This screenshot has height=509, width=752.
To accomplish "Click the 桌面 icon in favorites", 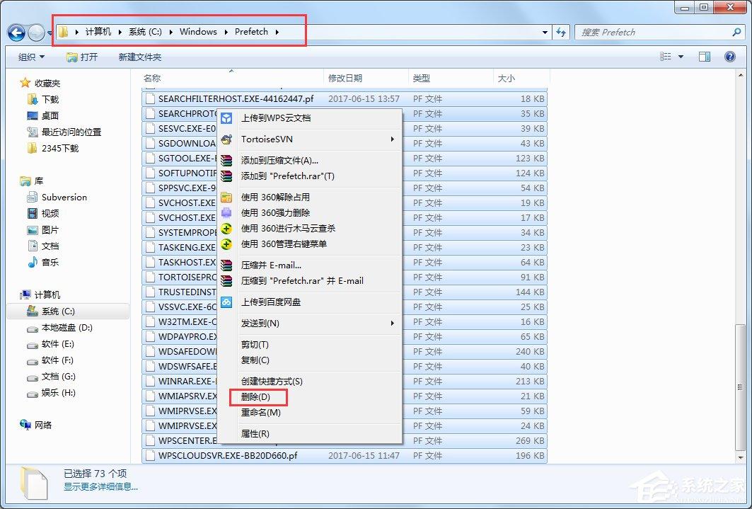I will point(33,115).
